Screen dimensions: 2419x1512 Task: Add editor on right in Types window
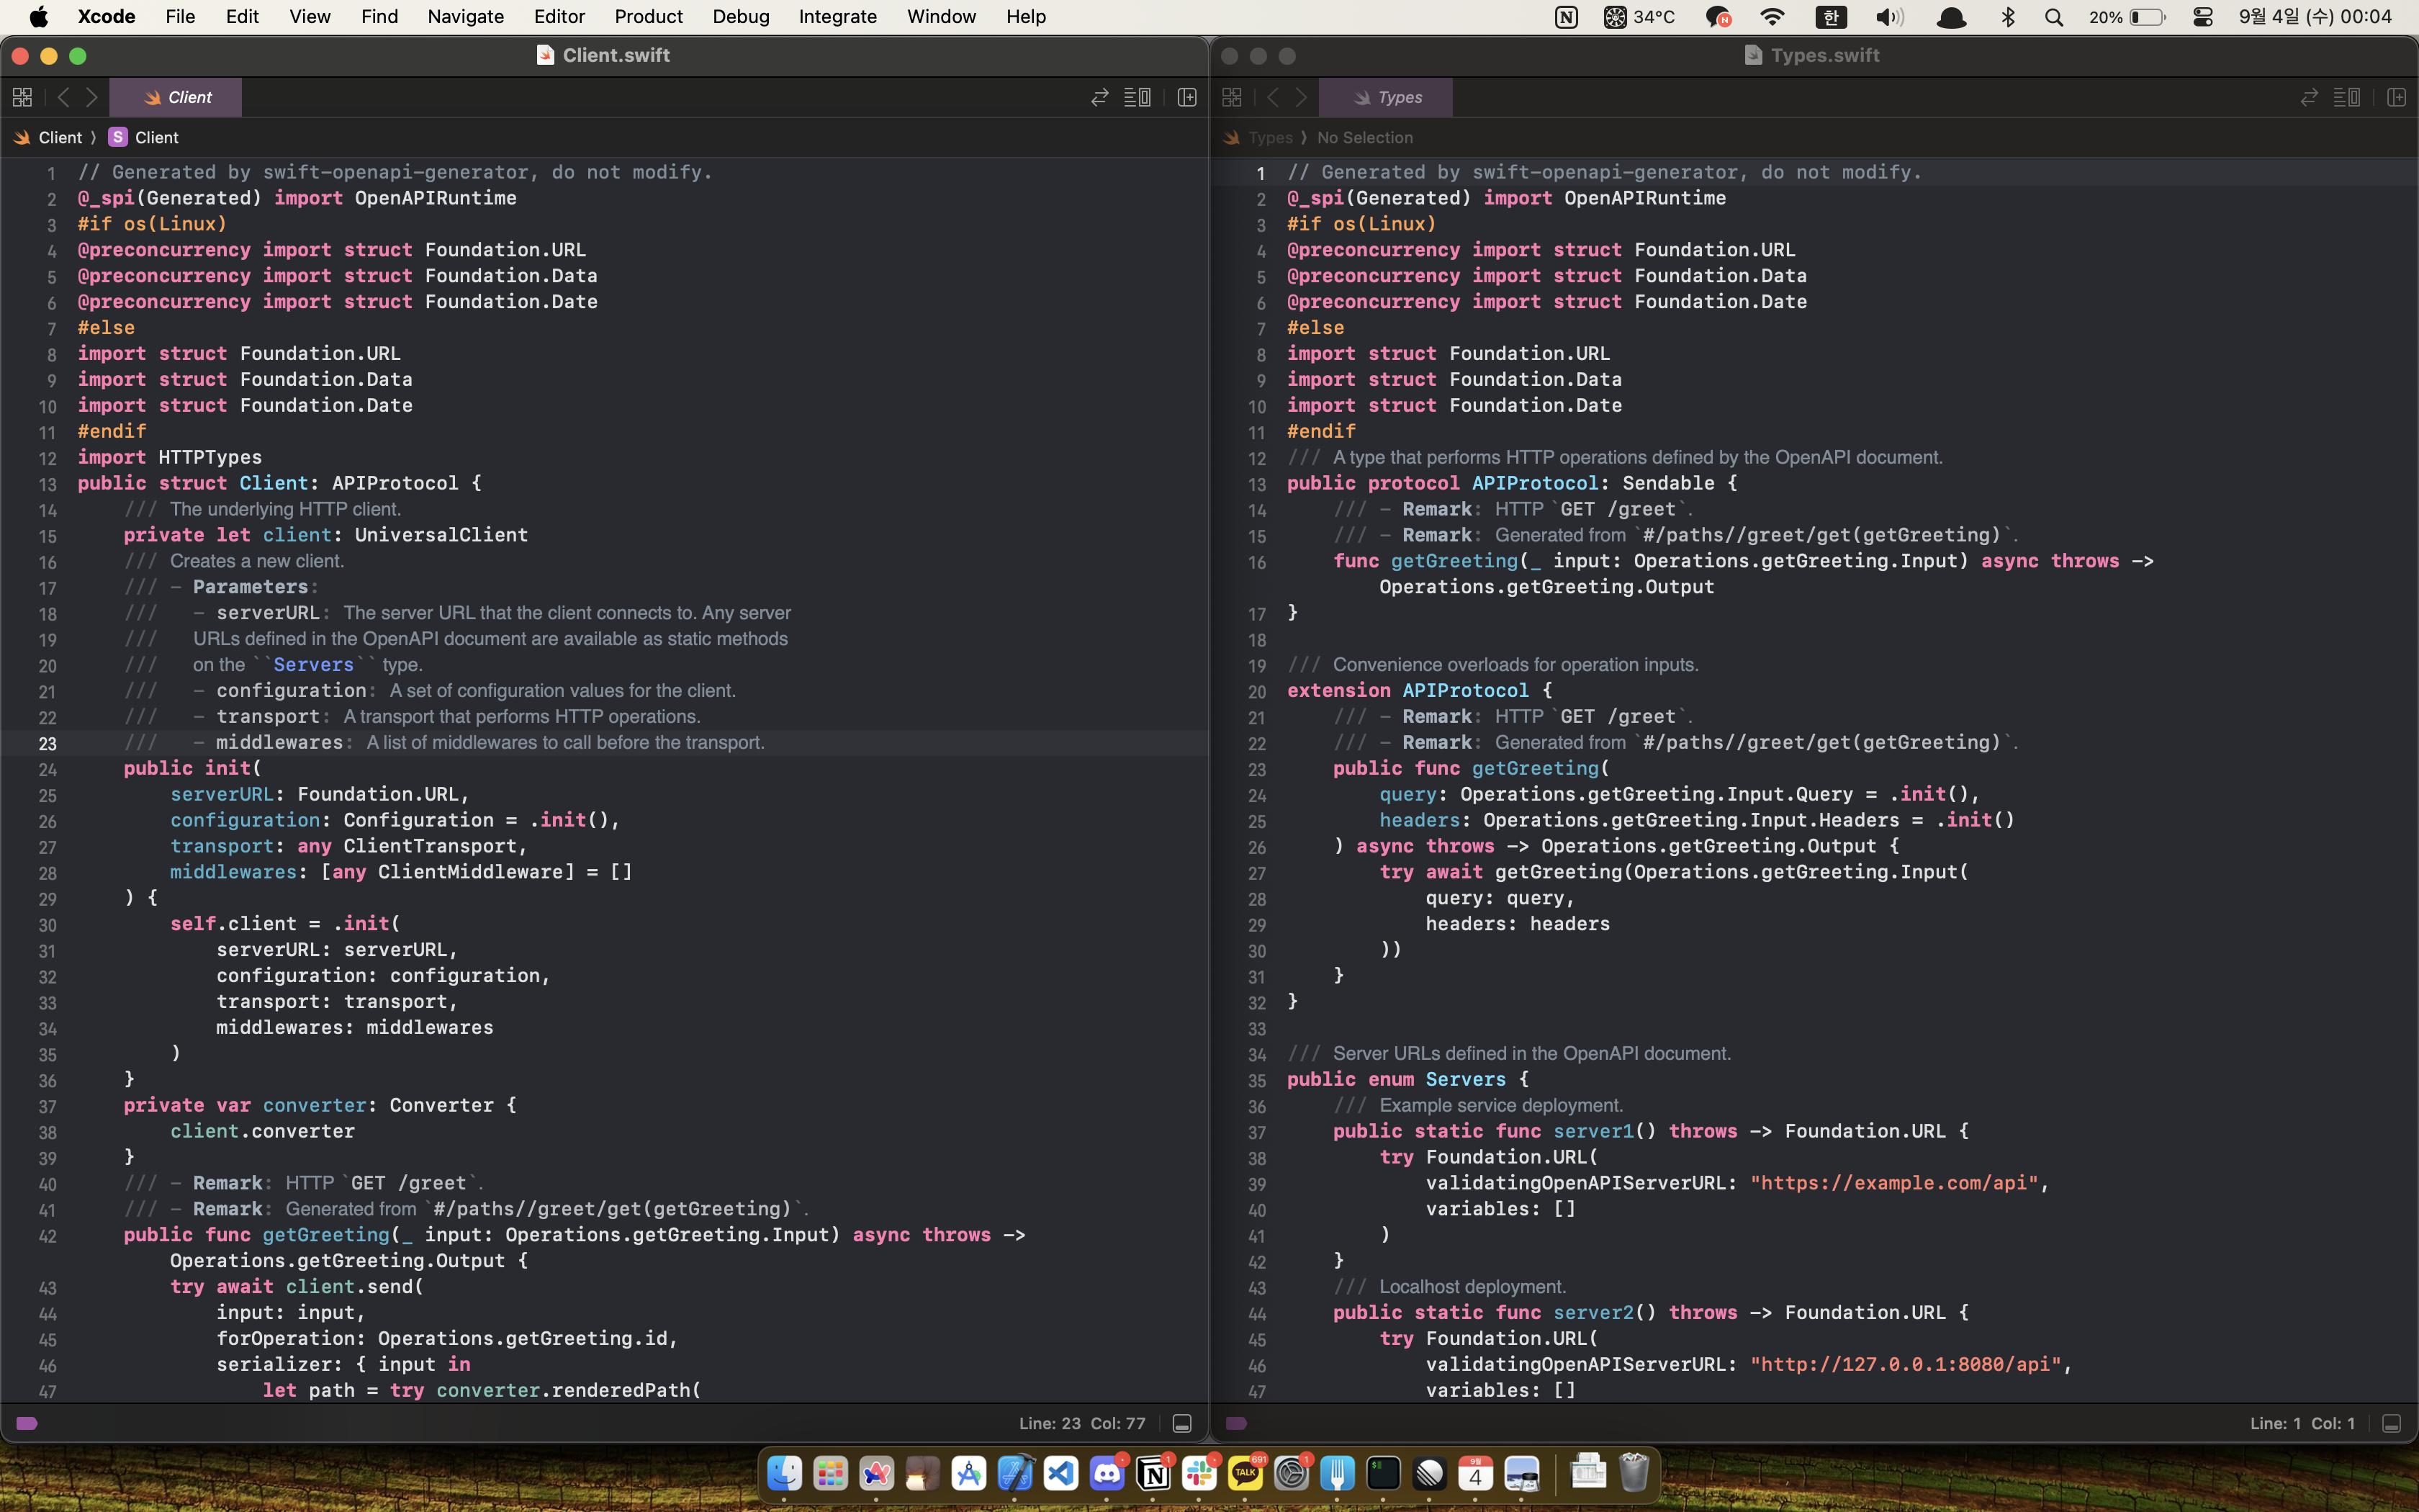2396,97
